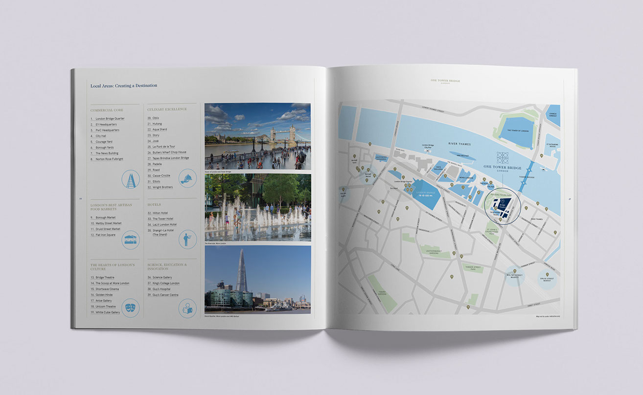The height and width of the screenshot is (395, 643).
Task: Select Borough Market list entry
Action: (105, 218)
